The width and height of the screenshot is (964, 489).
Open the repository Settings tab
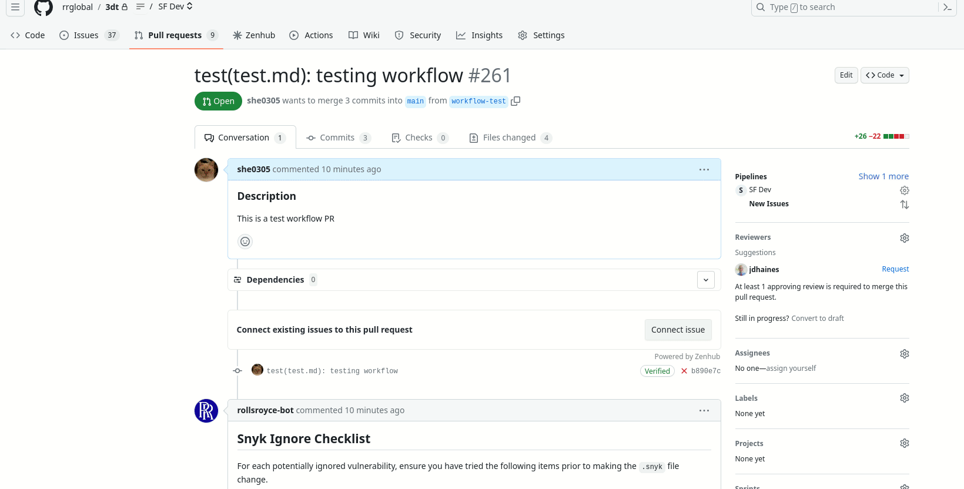[x=541, y=35]
